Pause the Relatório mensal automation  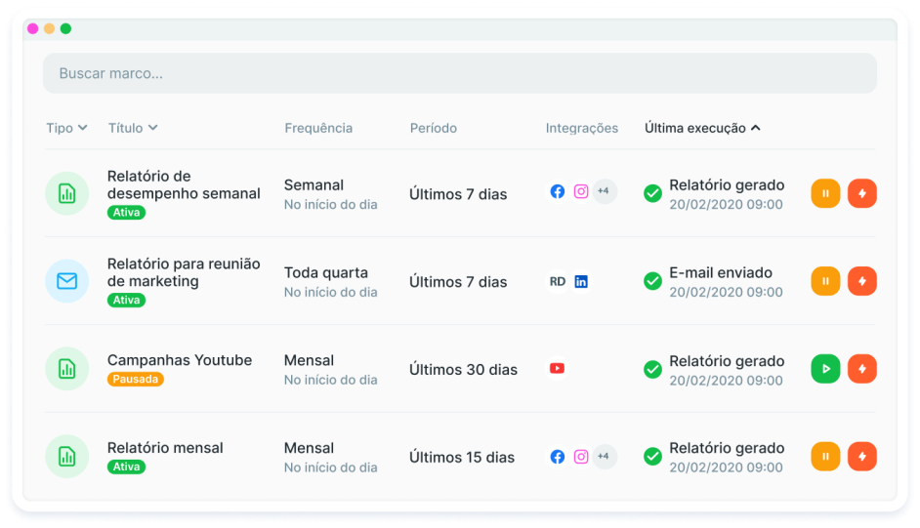click(825, 457)
